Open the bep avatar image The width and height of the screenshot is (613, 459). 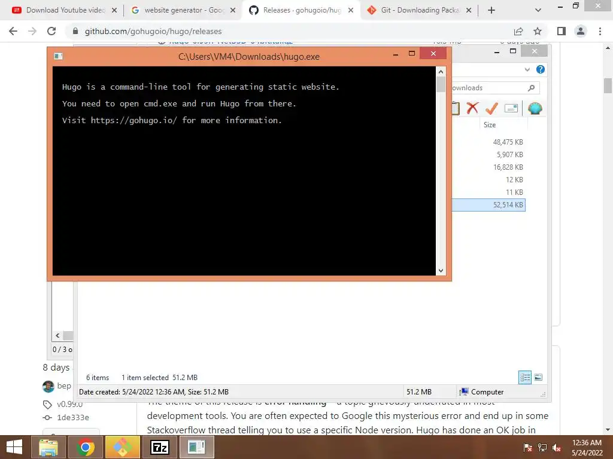coord(48,387)
